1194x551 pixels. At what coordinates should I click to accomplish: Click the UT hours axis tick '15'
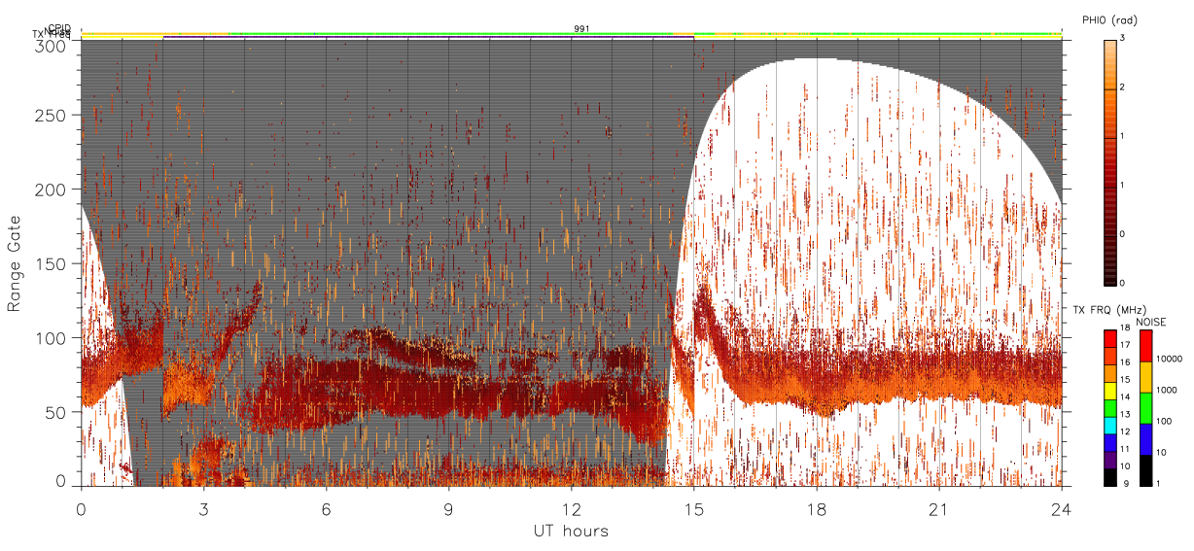693,509
